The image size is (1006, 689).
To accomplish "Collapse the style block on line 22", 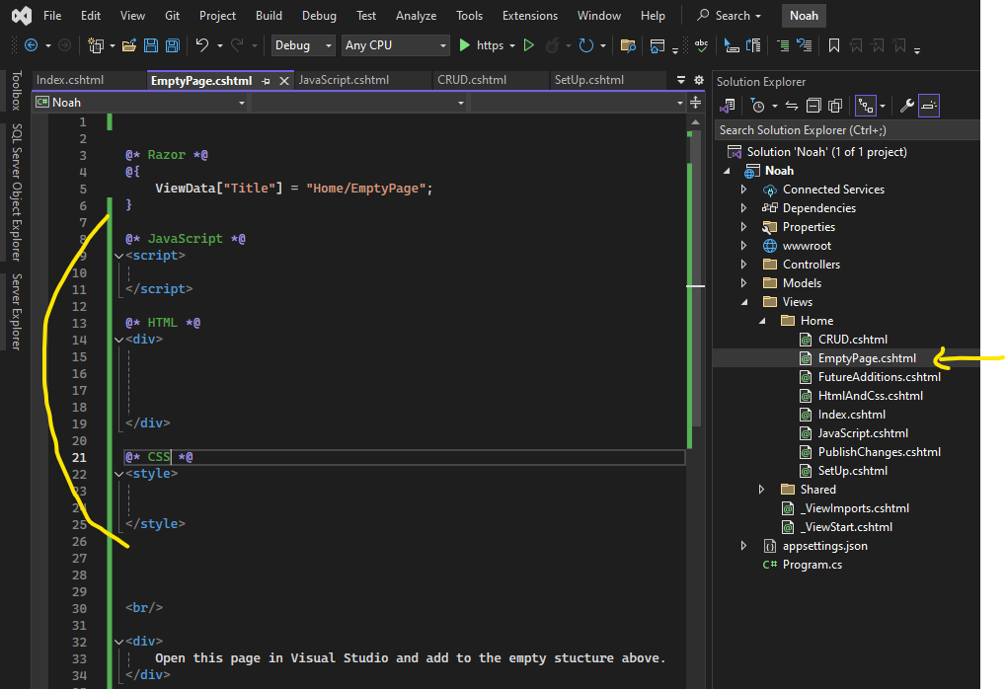I will pos(118,474).
